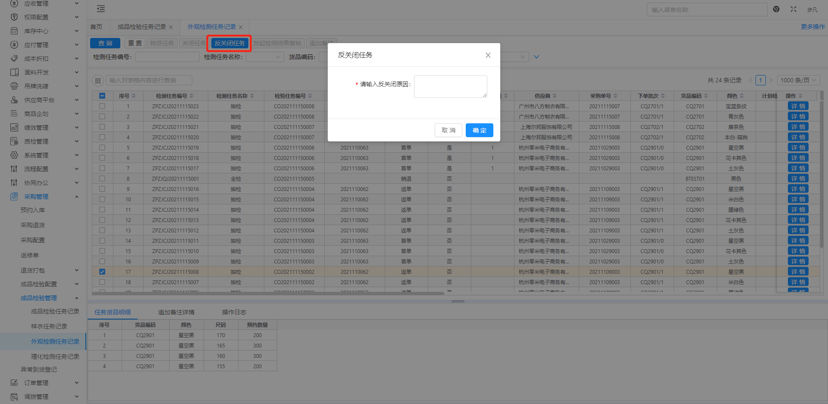Image resolution: width=828 pixels, height=404 pixels.
Task: Close the 成品检验任务记录 tab via its X
Action: point(171,27)
